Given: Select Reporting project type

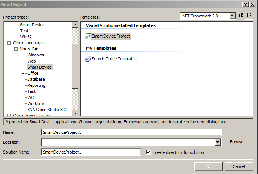Looking at the screenshot, I should click(x=36, y=85).
